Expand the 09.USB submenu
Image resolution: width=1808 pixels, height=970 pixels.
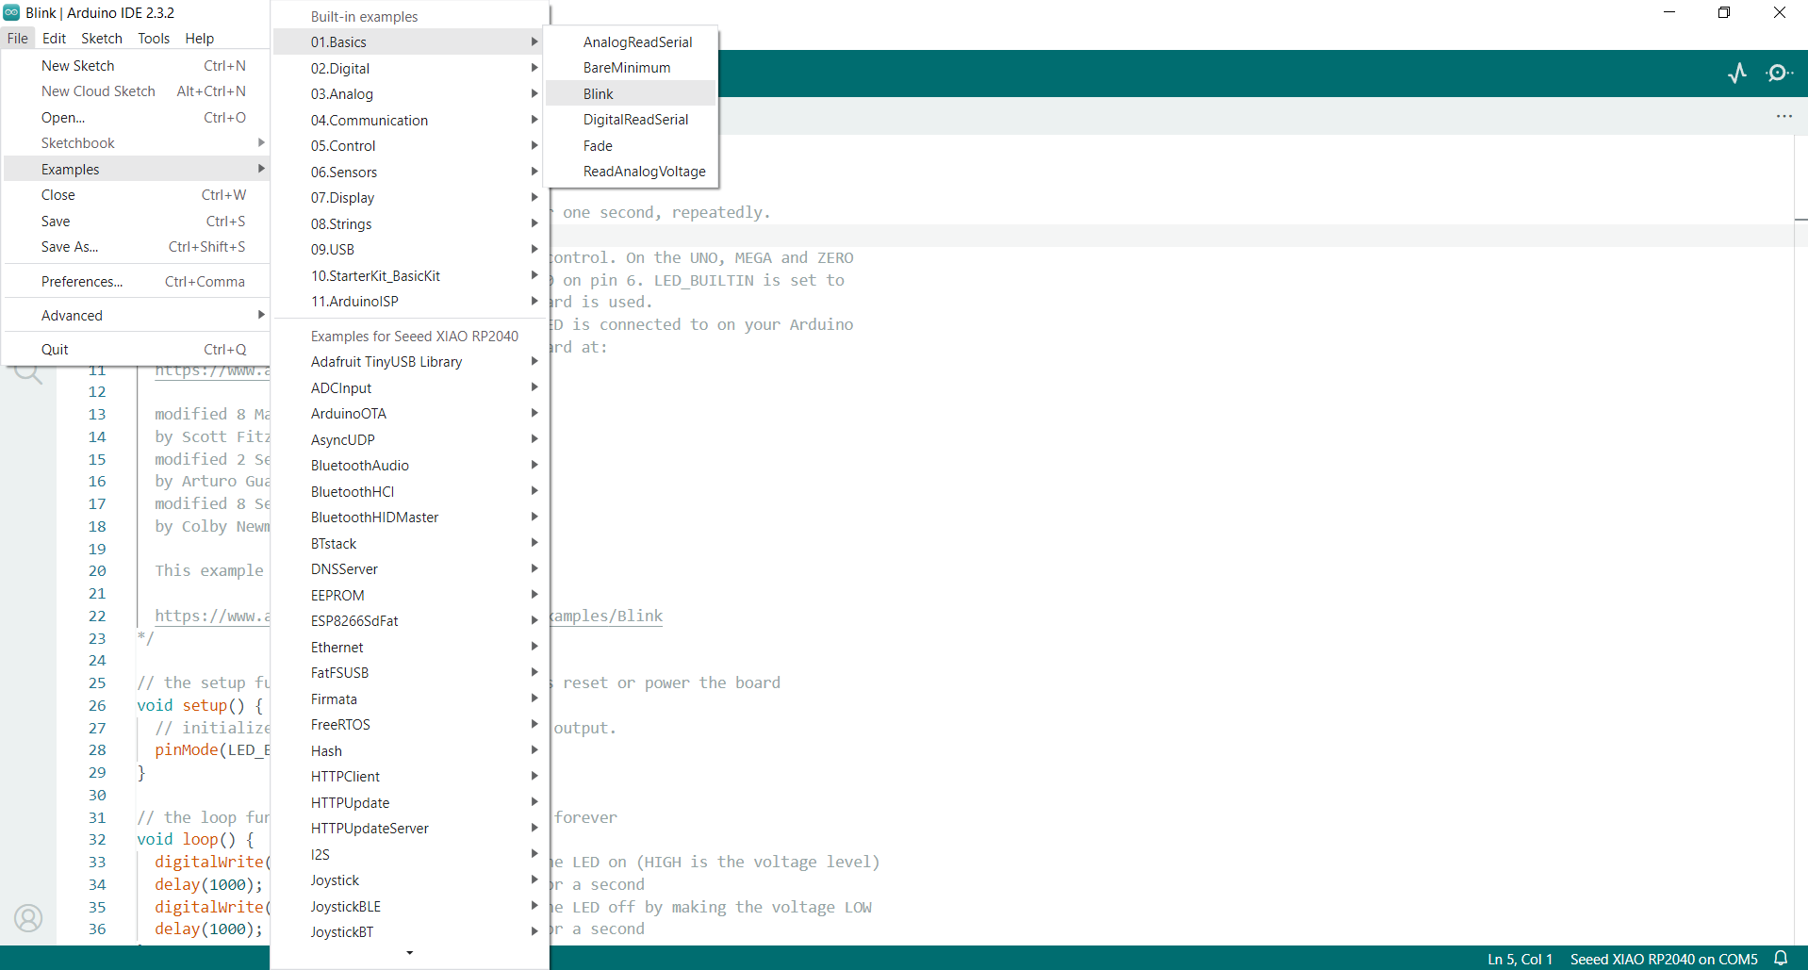point(410,250)
